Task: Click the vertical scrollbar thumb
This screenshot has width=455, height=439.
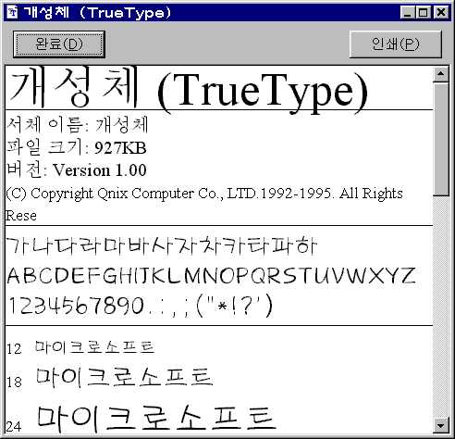Action: pyautogui.click(x=441, y=139)
